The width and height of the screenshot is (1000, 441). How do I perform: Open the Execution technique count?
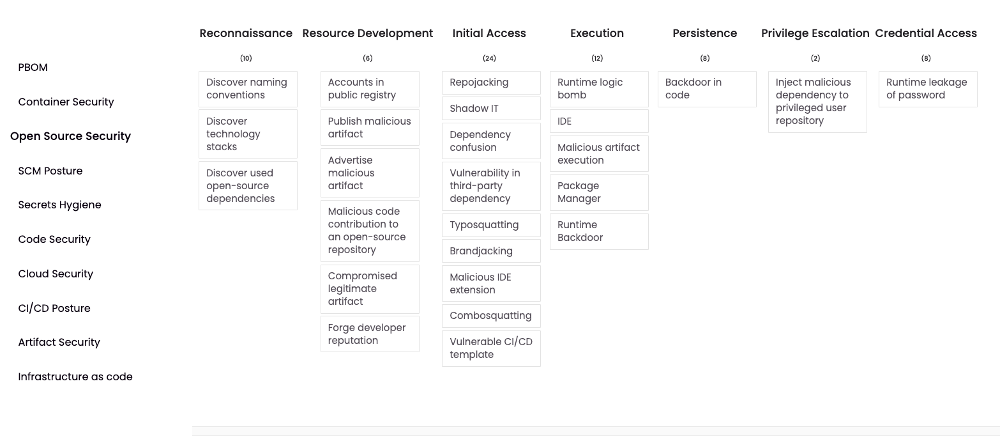click(x=597, y=58)
